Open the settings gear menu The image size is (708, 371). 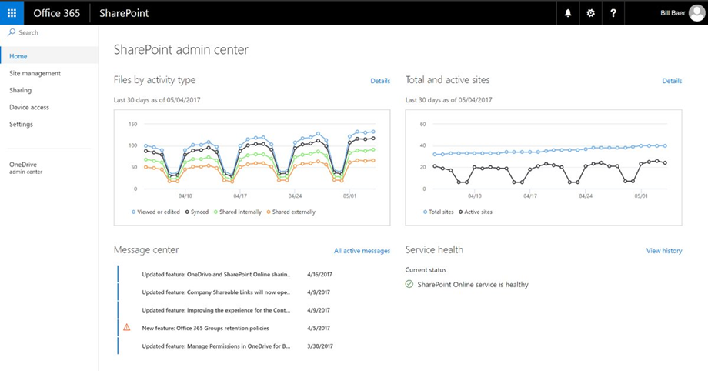click(x=590, y=13)
